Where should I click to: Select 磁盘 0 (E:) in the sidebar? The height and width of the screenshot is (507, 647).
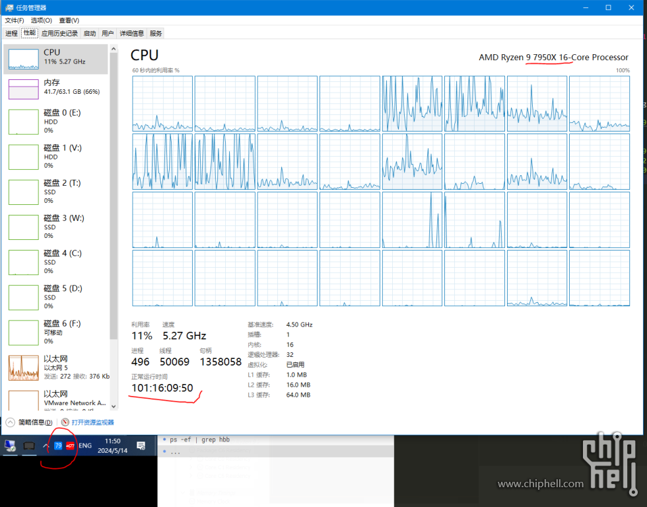tap(55, 122)
